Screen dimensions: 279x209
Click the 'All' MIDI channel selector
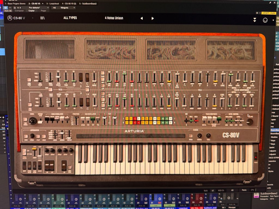click(x=232, y=190)
